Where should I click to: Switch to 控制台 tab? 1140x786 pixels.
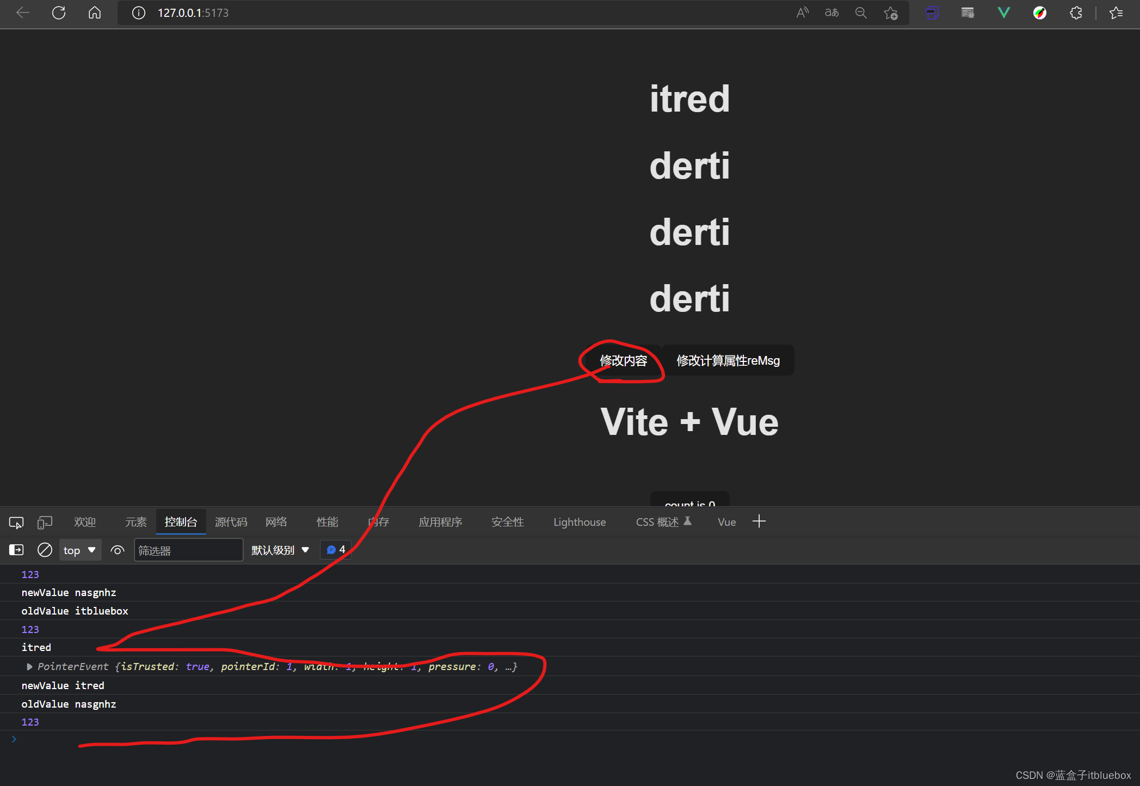(x=181, y=522)
